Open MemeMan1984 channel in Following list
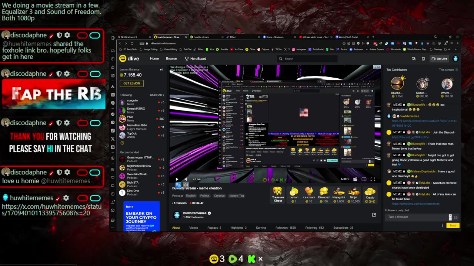The image size is (474, 266). (142, 127)
